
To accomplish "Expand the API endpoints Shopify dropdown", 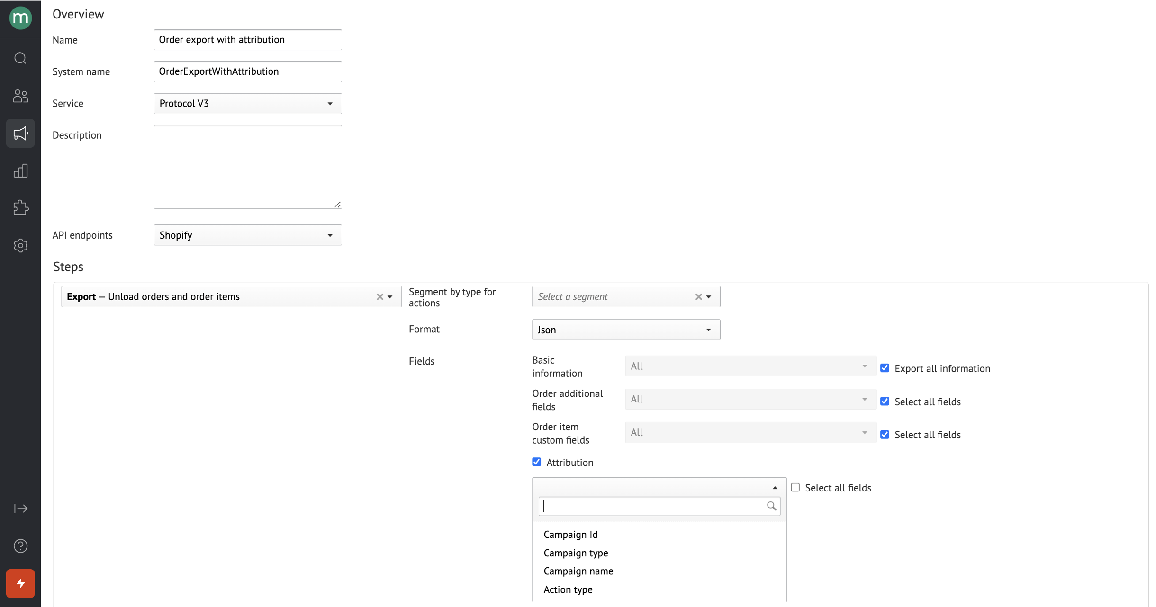I will tap(330, 235).
